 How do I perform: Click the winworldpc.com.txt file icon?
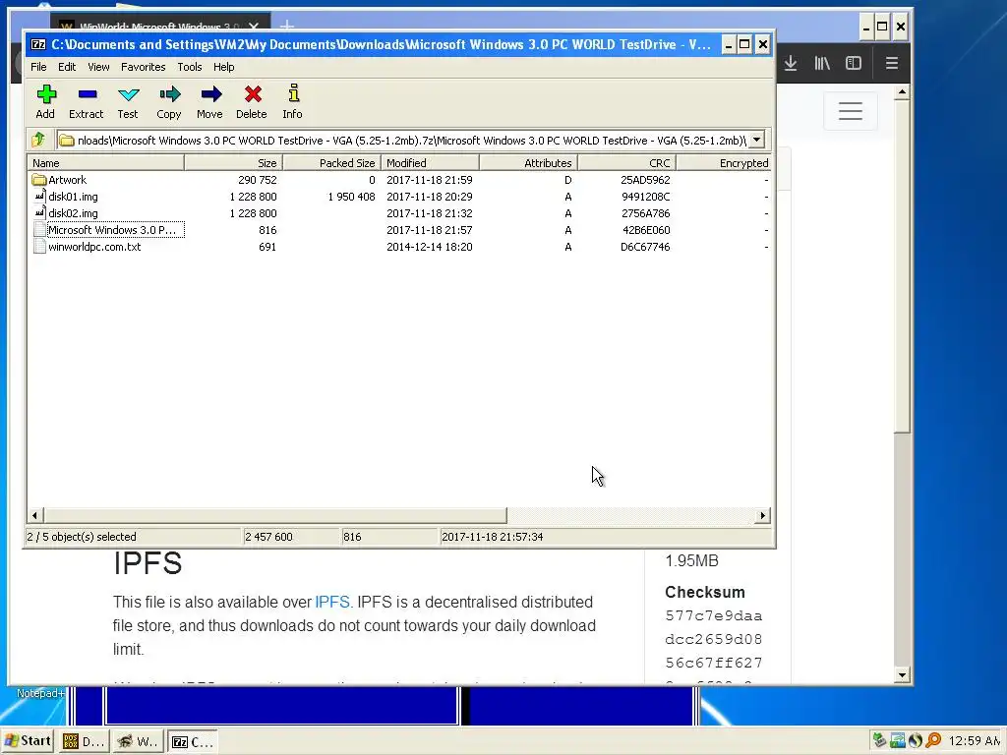tap(39, 247)
